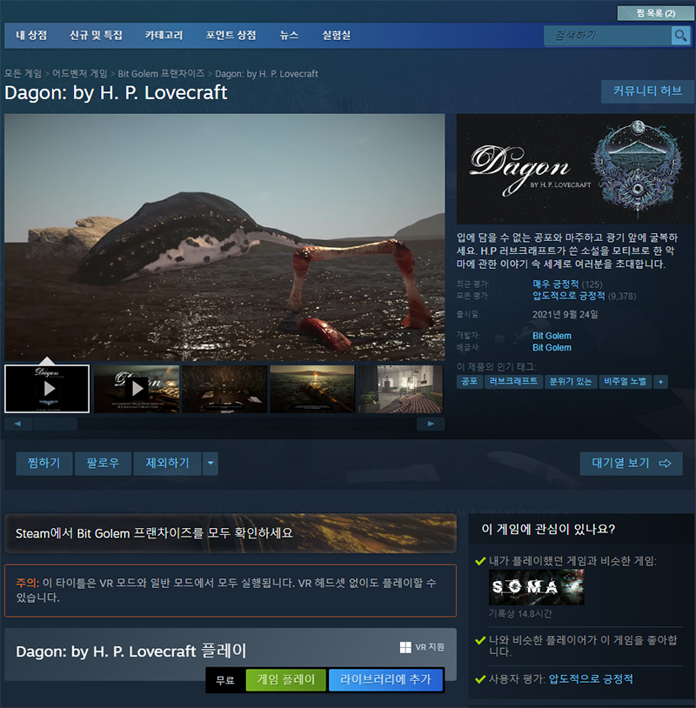Click 압도적으로 긍정적 all reviews link
This screenshot has height=708, width=696.
569,296
